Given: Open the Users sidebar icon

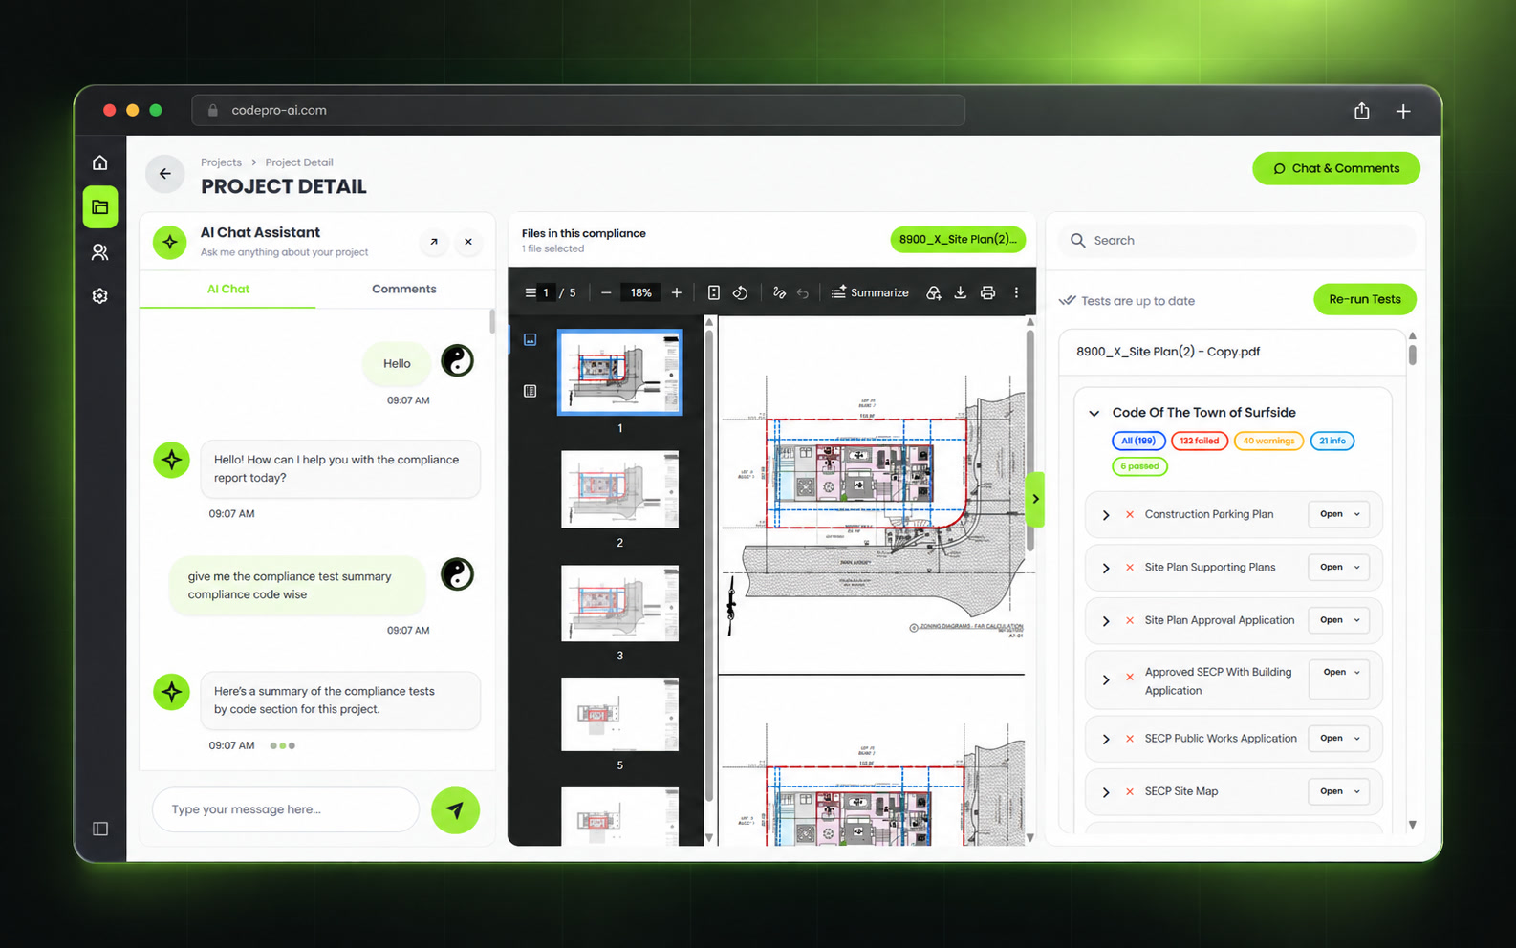Looking at the screenshot, I should 99,252.
